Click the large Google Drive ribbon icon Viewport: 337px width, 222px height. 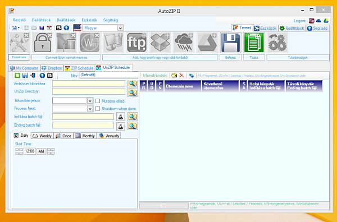(207, 43)
